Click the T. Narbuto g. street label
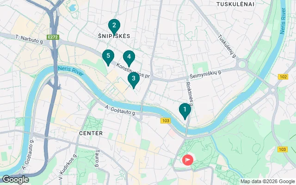Viewport: 296px width, 185px height. (30, 39)
